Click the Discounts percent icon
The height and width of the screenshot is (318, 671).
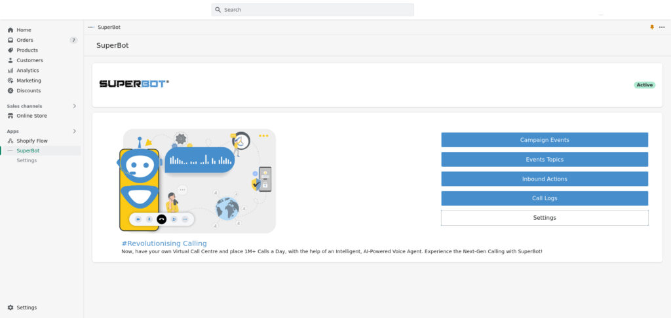point(10,90)
